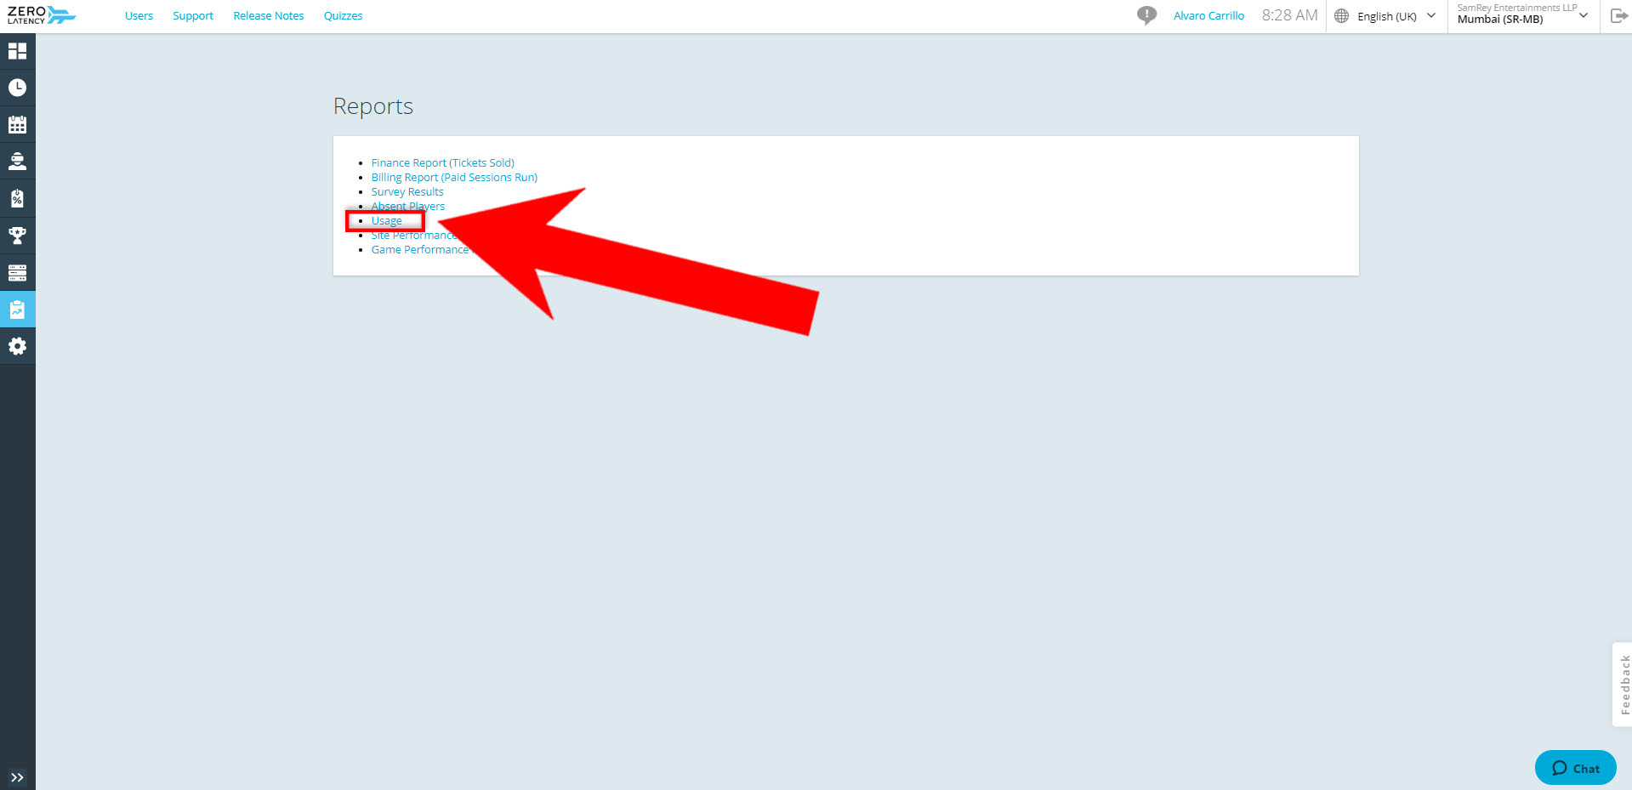The width and height of the screenshot is (1632, 790).
Task: Open the calendar bookings icon in sidebar
Action: [x=17, y=125]
